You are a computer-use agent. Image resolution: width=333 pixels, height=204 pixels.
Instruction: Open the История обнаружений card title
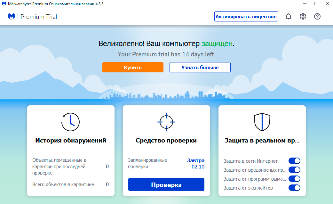point(71,140)
